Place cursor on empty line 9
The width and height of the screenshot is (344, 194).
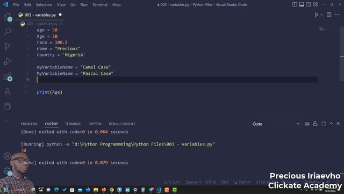click(x=177, y=80)
